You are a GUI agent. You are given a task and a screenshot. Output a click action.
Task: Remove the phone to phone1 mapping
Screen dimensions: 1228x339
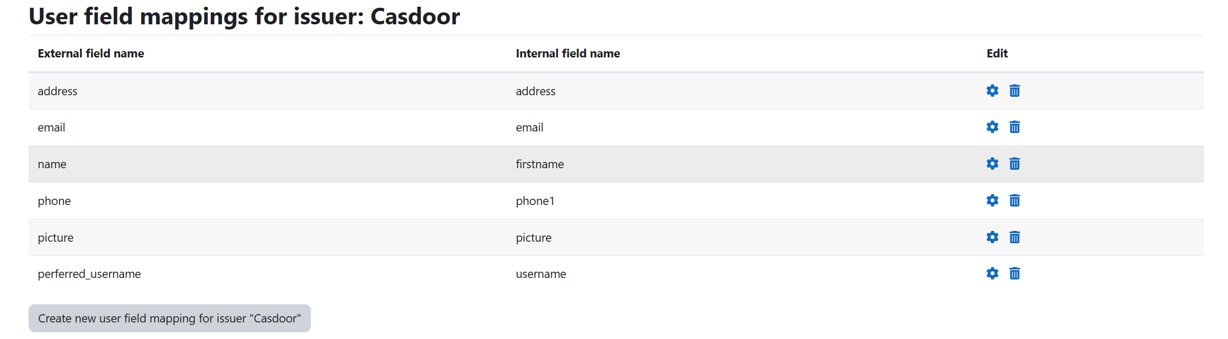[x=1015, y=200]
